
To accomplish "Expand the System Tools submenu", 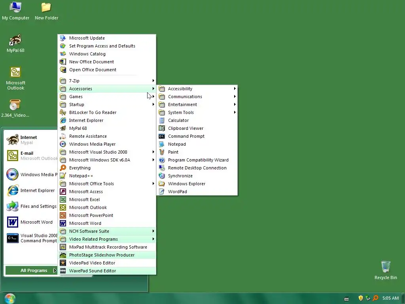I will 197,112.
